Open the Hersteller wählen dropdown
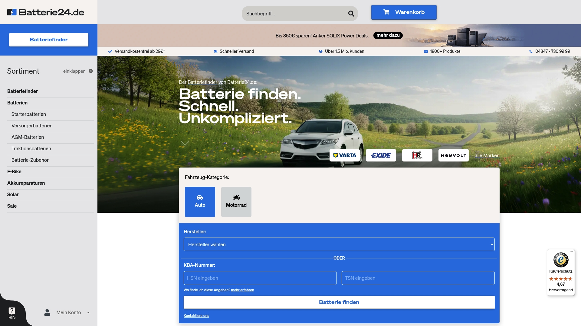Screen dimensions: 581x326 tap(339, 244)
